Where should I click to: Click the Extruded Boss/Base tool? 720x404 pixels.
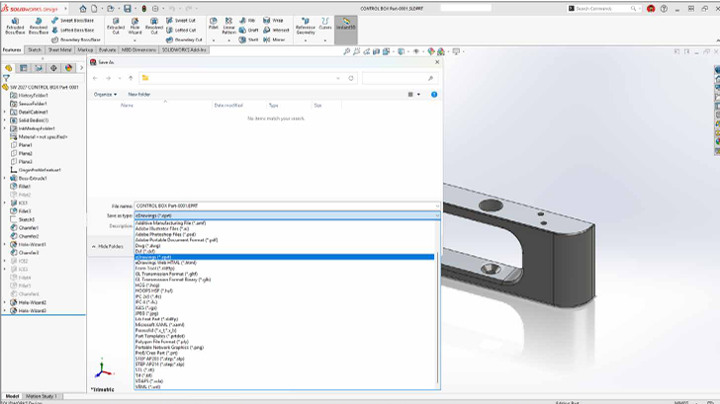(x=15, y=26)
